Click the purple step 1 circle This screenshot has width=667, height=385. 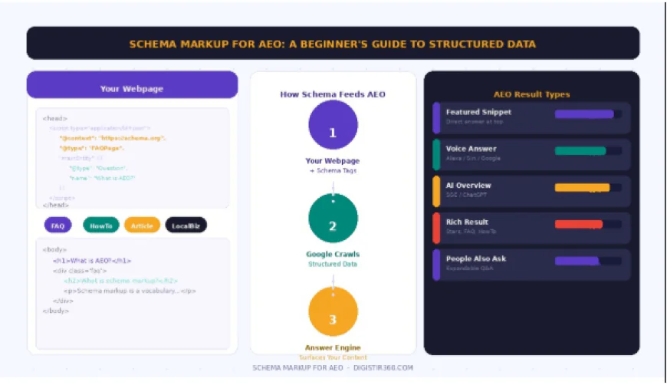[333, 125]
